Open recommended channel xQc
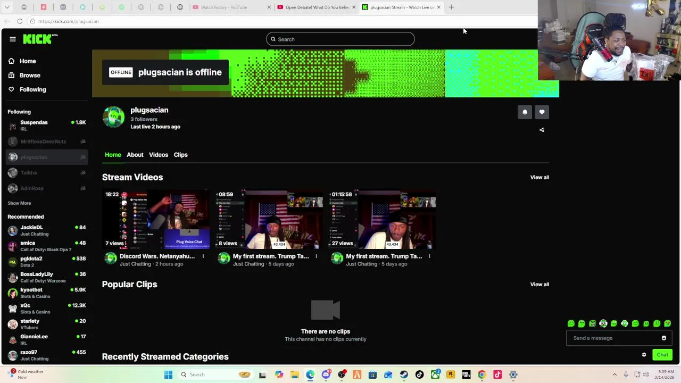Image resolution: width=681 pixels, height=383 pixels. 47,309
